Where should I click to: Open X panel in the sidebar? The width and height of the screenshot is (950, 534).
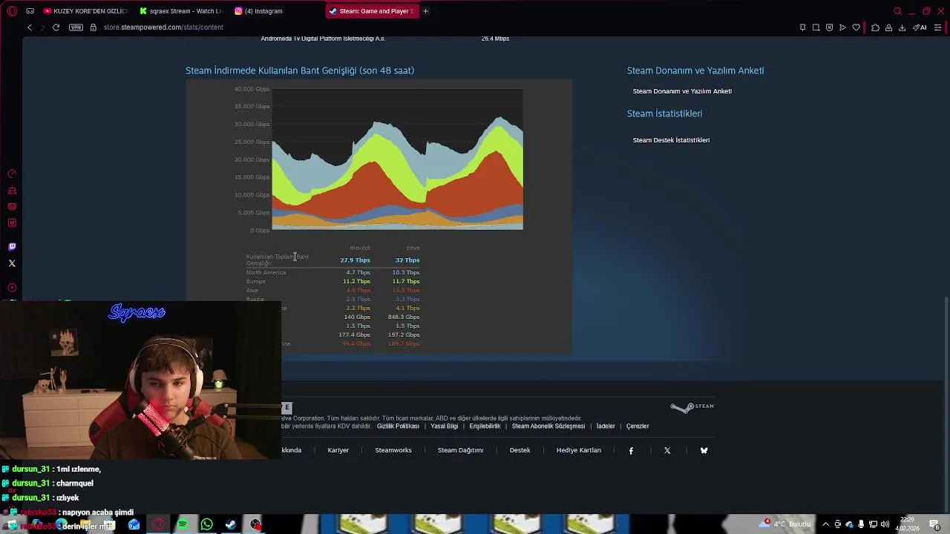12,263
